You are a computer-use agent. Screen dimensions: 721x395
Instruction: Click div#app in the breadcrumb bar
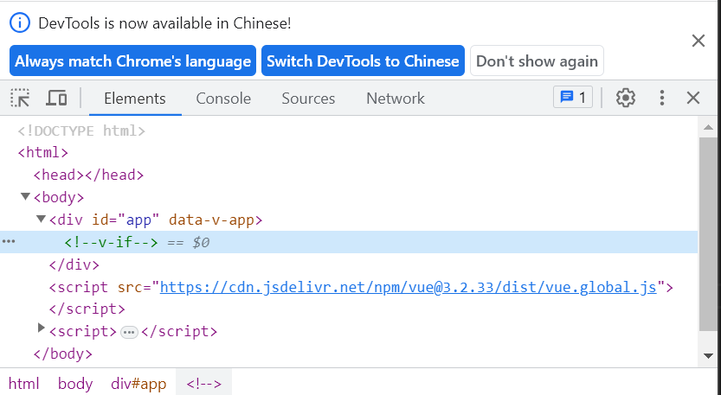(x=138, y=384)
